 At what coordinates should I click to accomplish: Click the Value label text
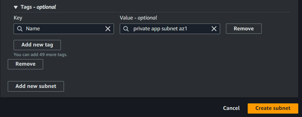(126, 18)
